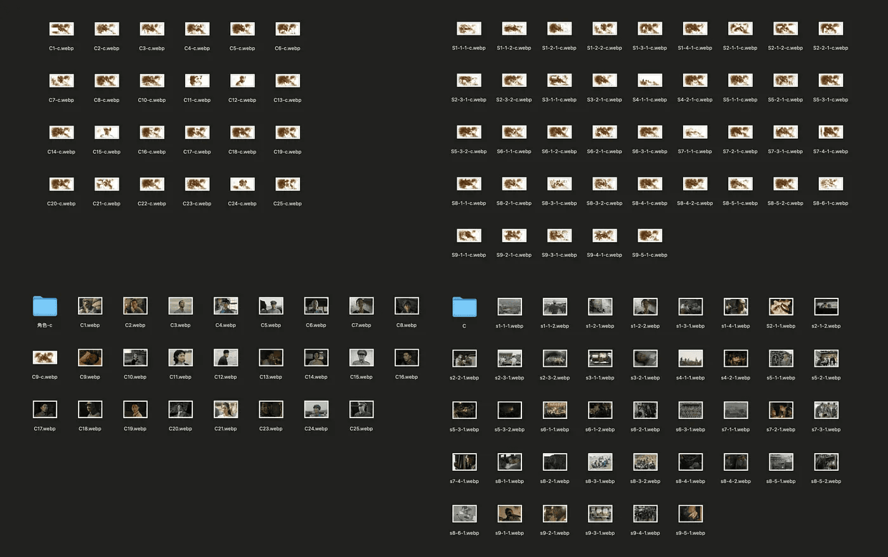The image size is (888, 557).
Task: Click the s8-3-1.webp scene thumbnail
Action: pyautogui.click(x=600, y=462)
